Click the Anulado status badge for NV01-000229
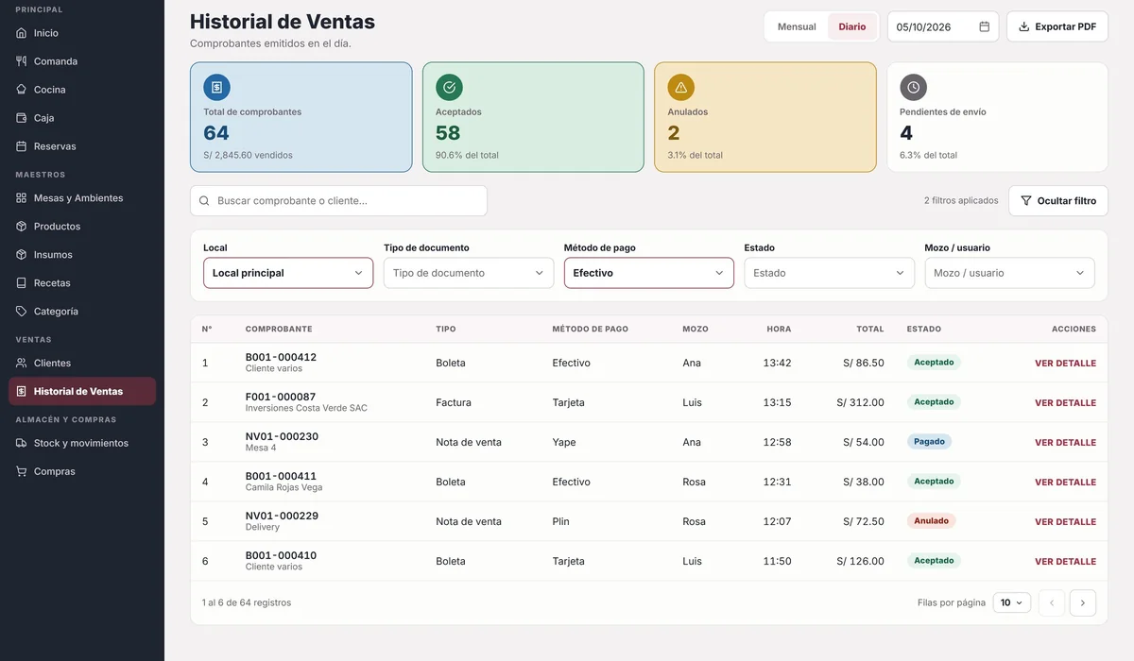This screenshot has height=661, width=1134. tap(931, 521)
